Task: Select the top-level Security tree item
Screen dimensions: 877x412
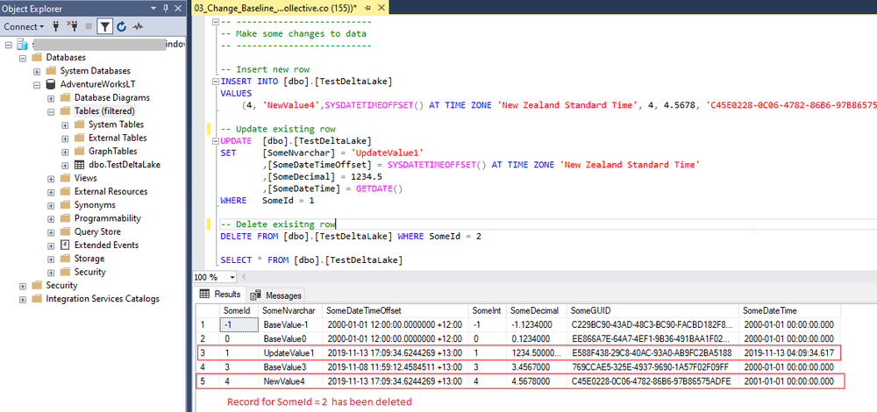Action: click(x=61, y=286)
